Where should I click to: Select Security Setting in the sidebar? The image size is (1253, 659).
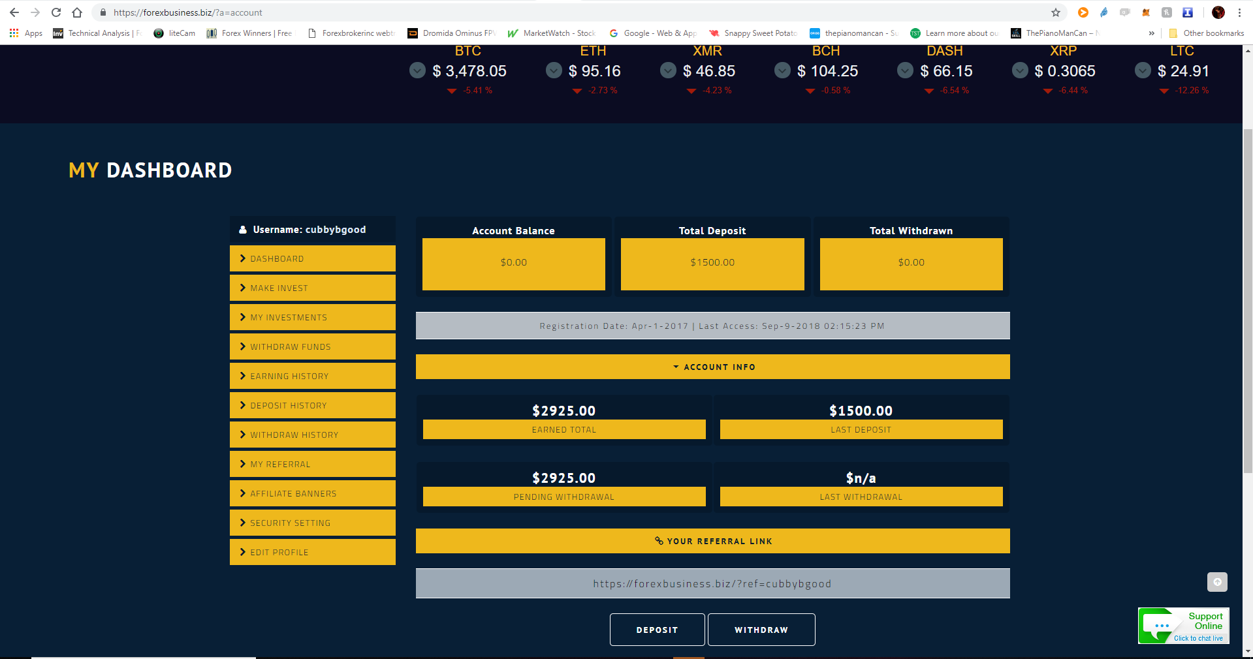(312, 523)
